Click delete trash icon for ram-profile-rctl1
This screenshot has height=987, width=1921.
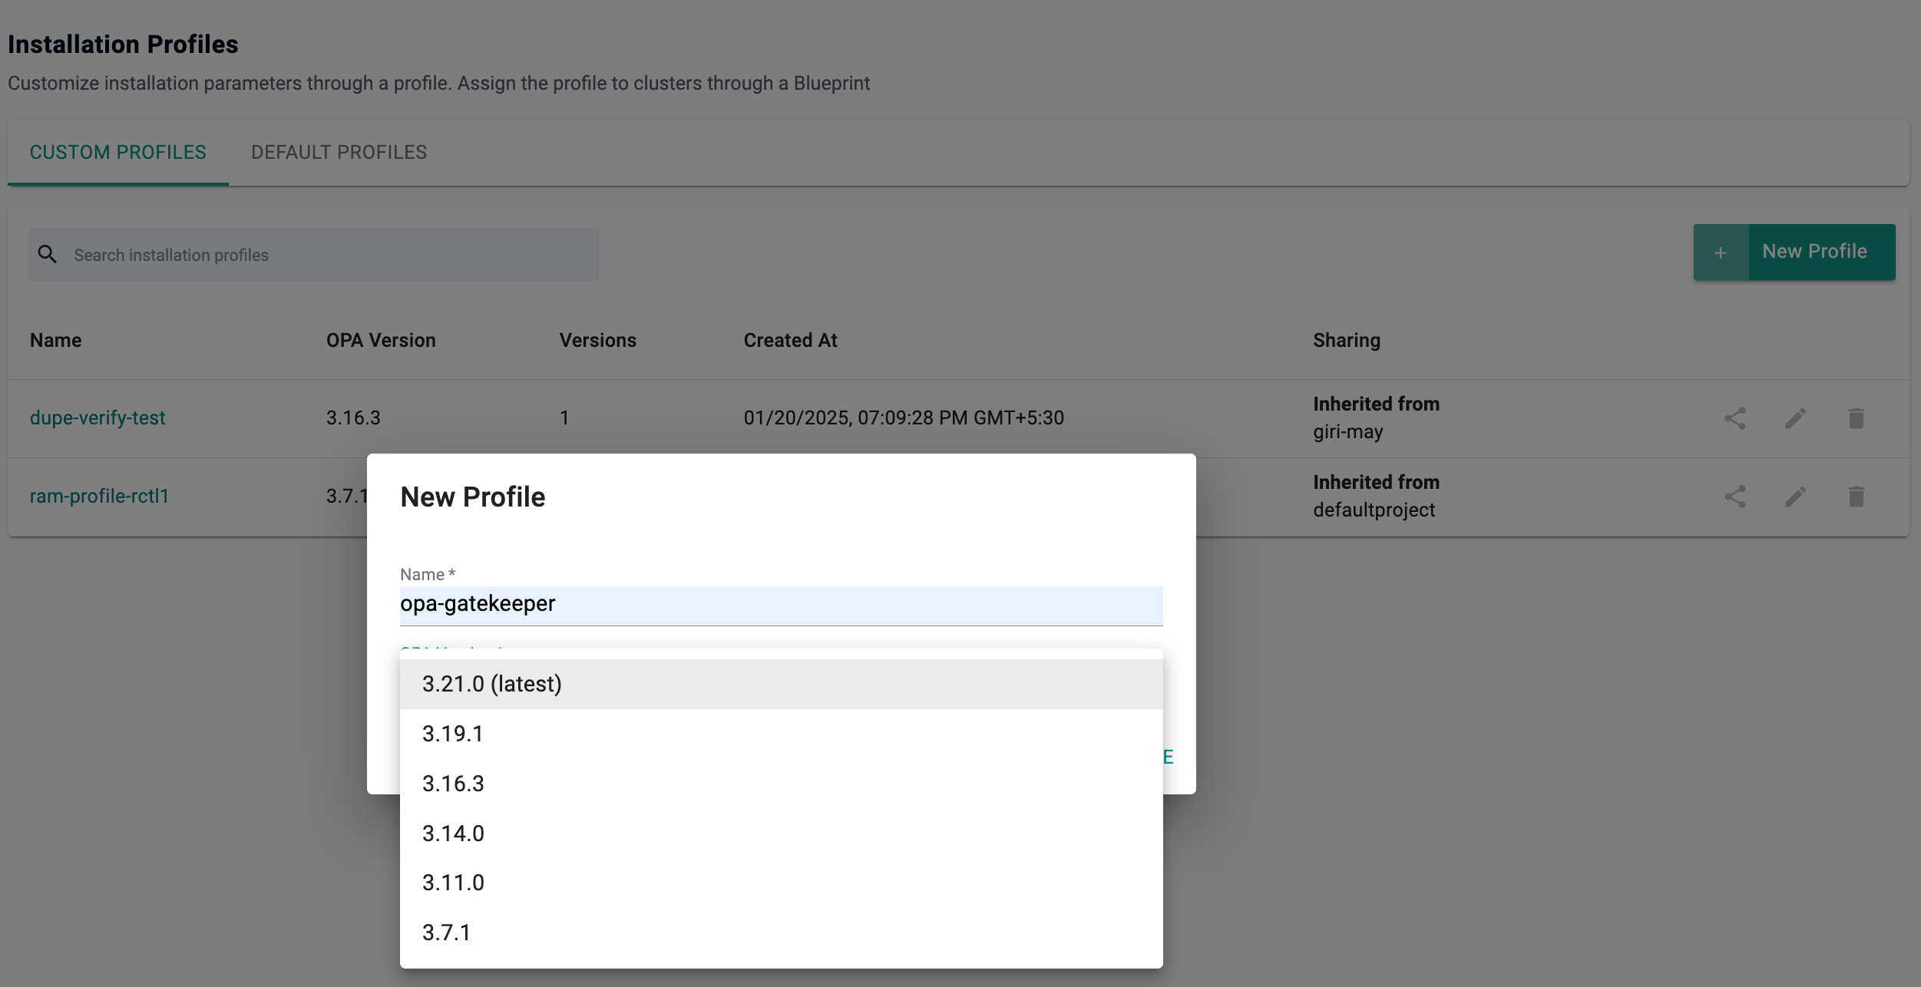tap(1856, 497)
